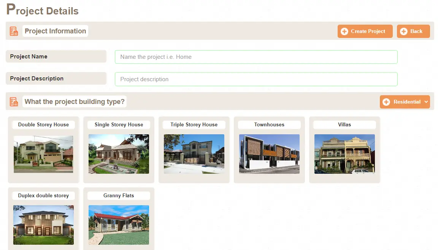This screenshot has width=438, height=250.
Task: Click the 'Single Storey House' title
Action: (x=119, y=124)
